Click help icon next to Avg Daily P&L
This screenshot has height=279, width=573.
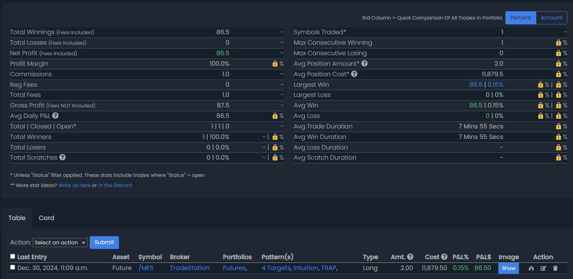pos(55,116)
